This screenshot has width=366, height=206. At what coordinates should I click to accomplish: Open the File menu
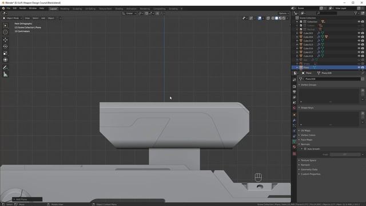[9, 8]
